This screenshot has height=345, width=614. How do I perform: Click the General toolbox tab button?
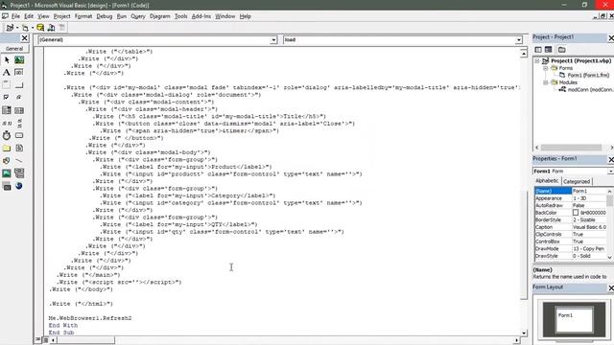[14, 49]
